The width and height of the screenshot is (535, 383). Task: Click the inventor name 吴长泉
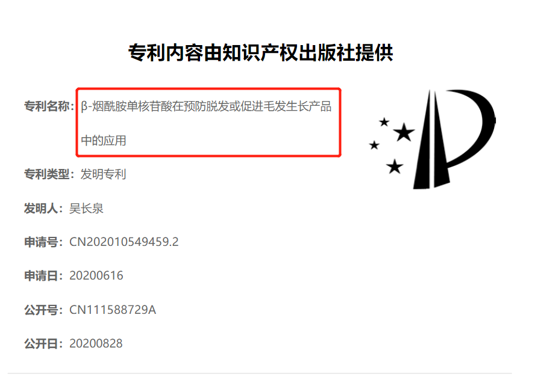click(x=86, y=208)
